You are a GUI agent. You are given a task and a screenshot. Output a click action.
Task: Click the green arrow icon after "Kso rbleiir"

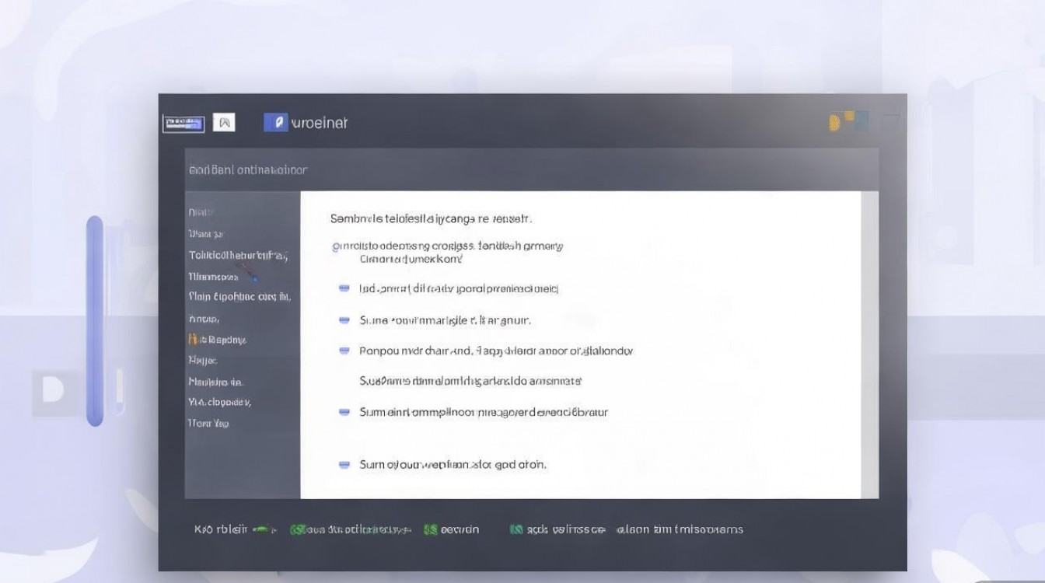click(x=264, y=529)
